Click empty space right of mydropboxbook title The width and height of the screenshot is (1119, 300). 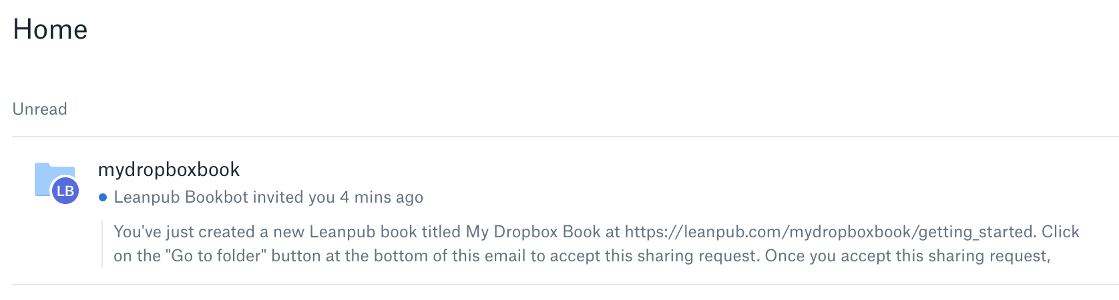(601, 170)
